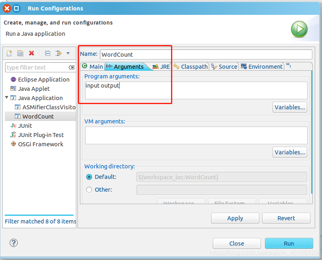Screen dimensions: 322x260
Task: Click the Revert button
Action: point(286,218)
